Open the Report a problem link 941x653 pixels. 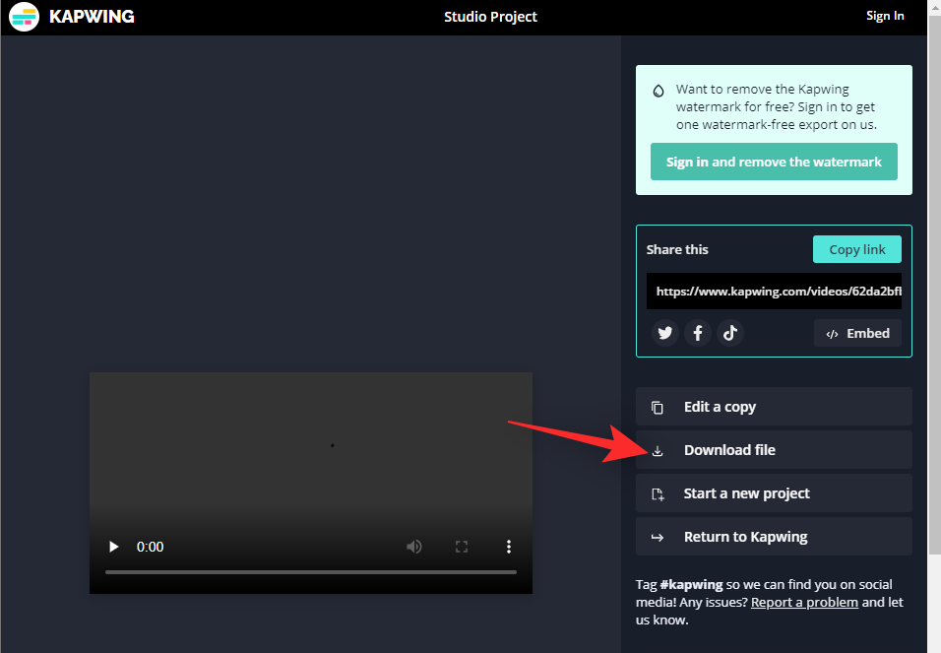click(804, 602)
